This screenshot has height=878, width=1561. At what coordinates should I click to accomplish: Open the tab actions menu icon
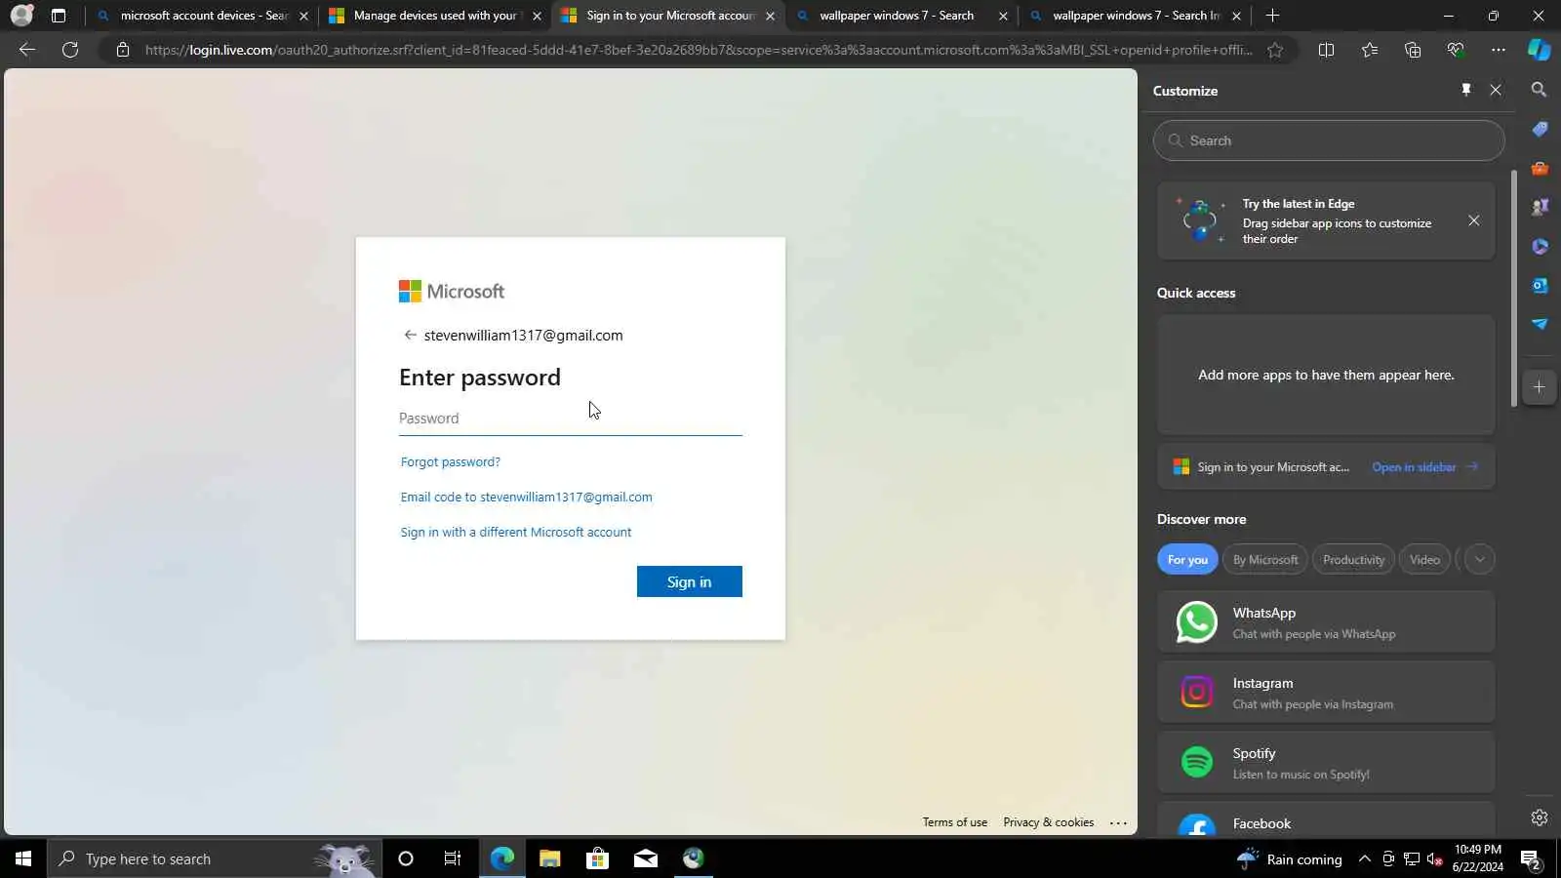[x=59, y=16]
